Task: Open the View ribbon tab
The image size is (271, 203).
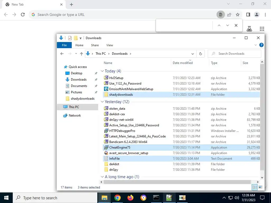Action: click(110, 45)
